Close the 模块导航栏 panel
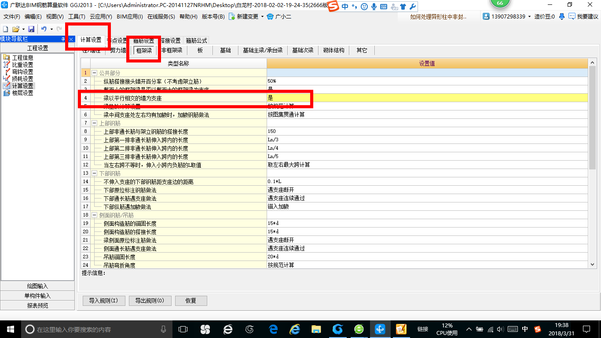The image size is (601, 338). 71,39
